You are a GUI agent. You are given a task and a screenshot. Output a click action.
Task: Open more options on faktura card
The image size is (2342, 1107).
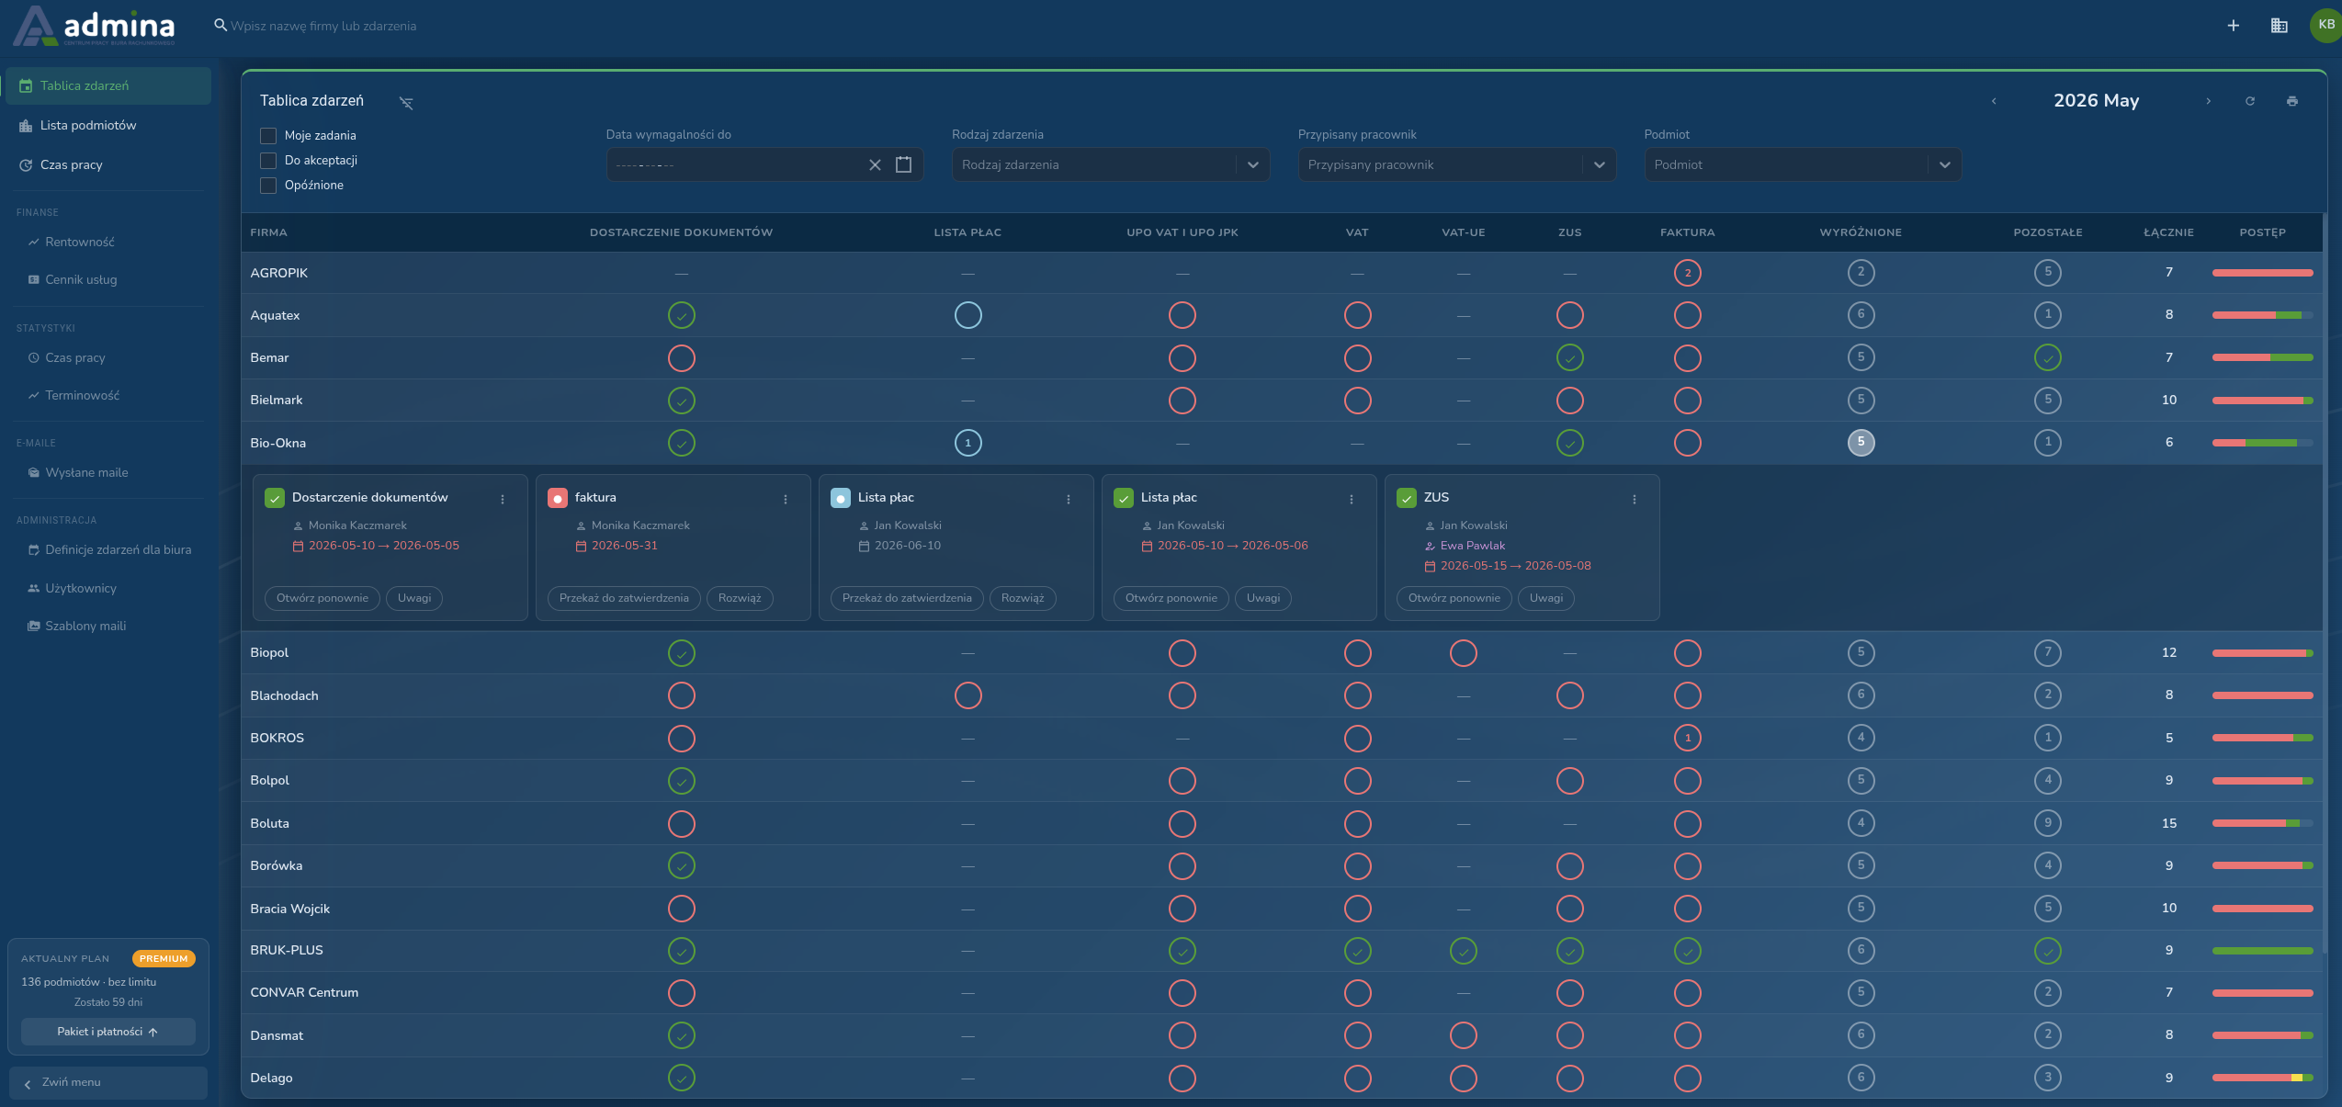[786, 499]
